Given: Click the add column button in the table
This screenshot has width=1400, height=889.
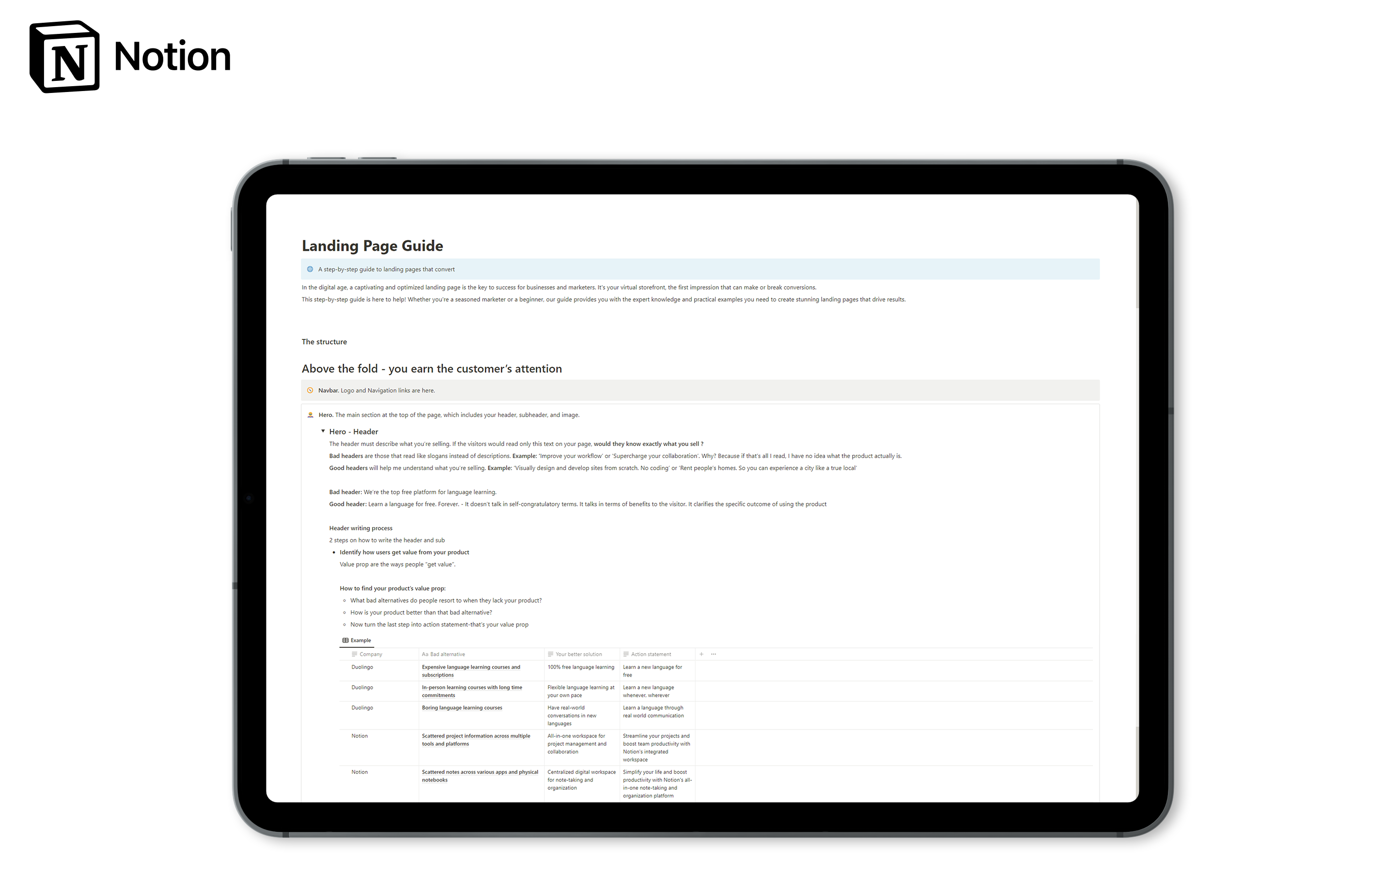Looking at the screenshot, I should tap(702, 654).
